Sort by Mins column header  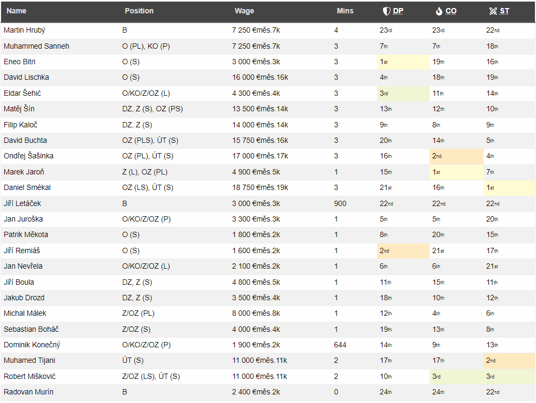pos(345,11)
